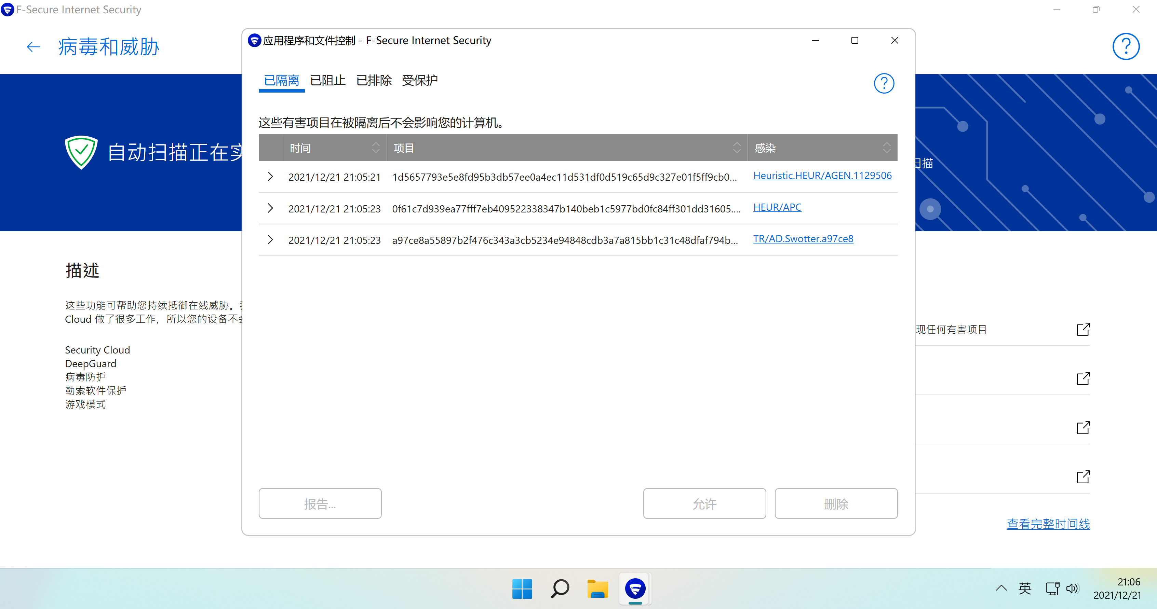Screen dimensions: 1157x609
Task: Click the network status tray icon
Action: point(1052,589)
